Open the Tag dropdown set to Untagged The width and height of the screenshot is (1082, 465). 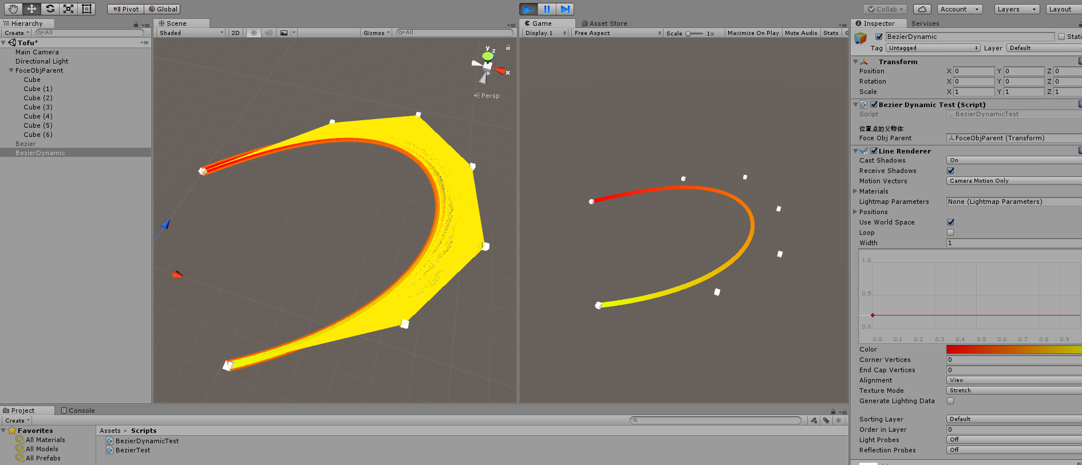click(933, 48)
